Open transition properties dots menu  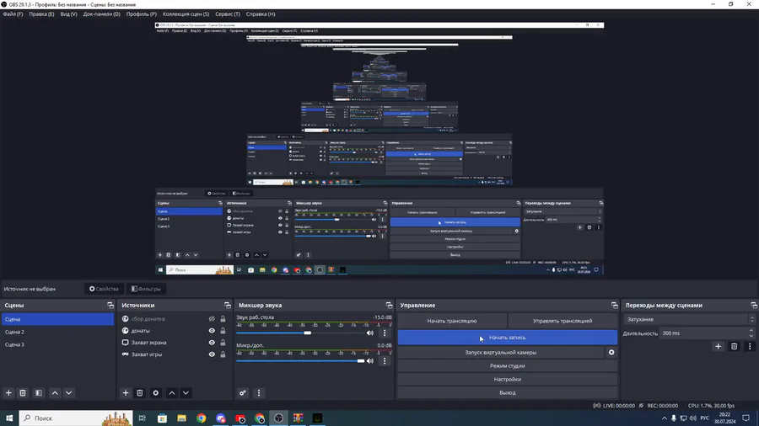pos(750,346)
